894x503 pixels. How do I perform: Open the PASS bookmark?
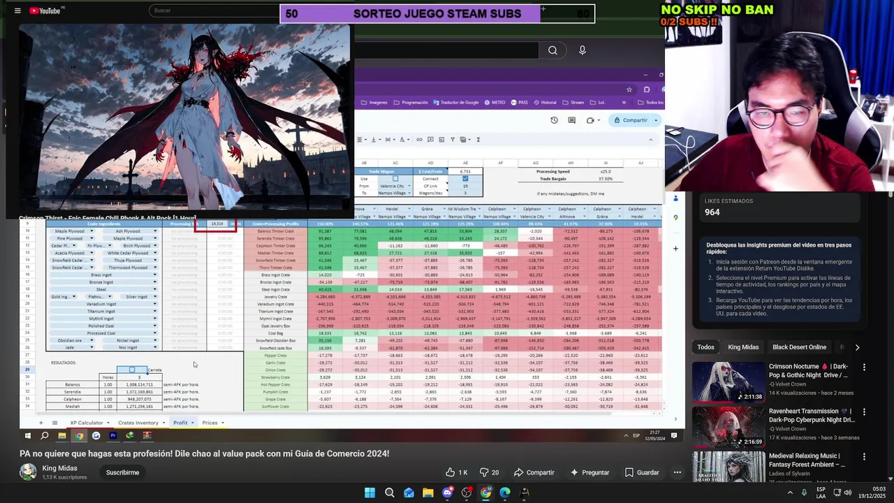tap(519, 103)
